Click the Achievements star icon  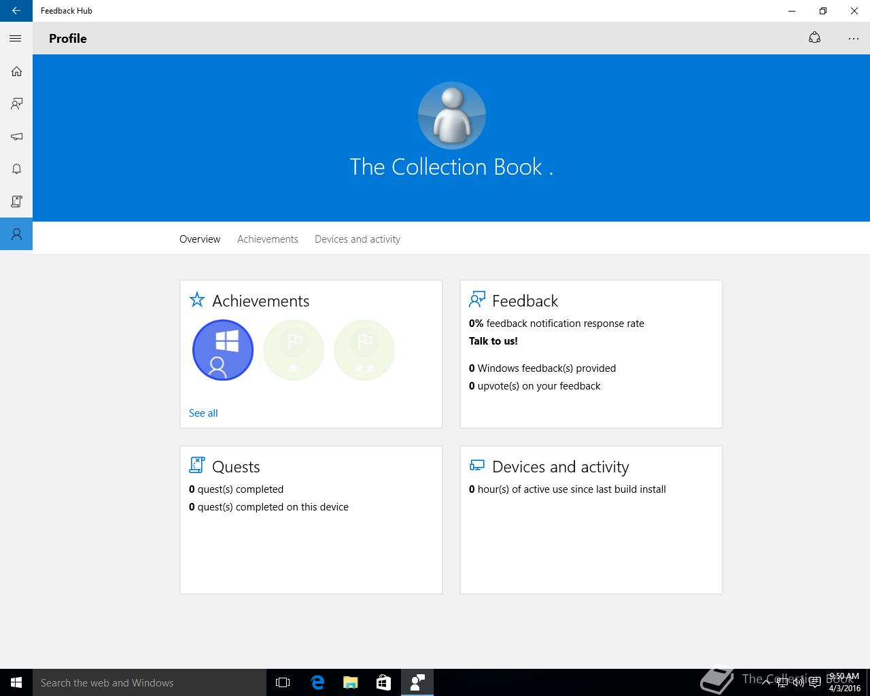pyautogui.click(x=197, y=300)
